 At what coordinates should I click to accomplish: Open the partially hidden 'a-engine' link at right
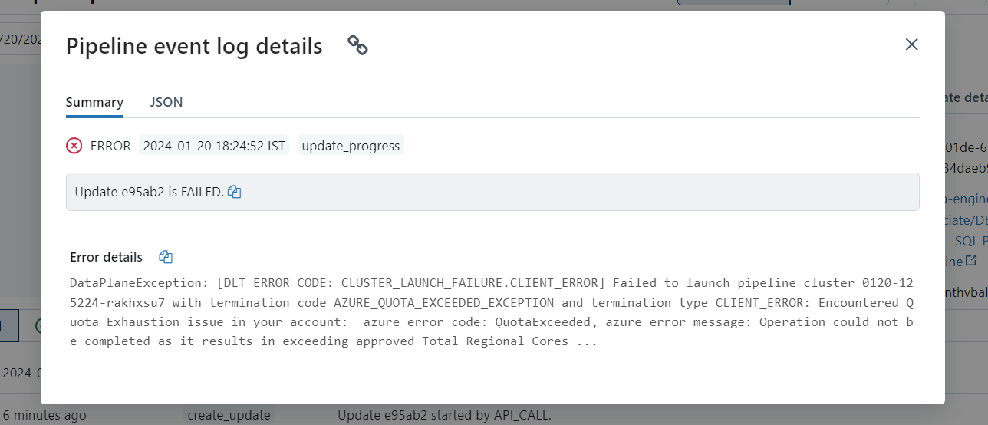(x=965, y=199)
